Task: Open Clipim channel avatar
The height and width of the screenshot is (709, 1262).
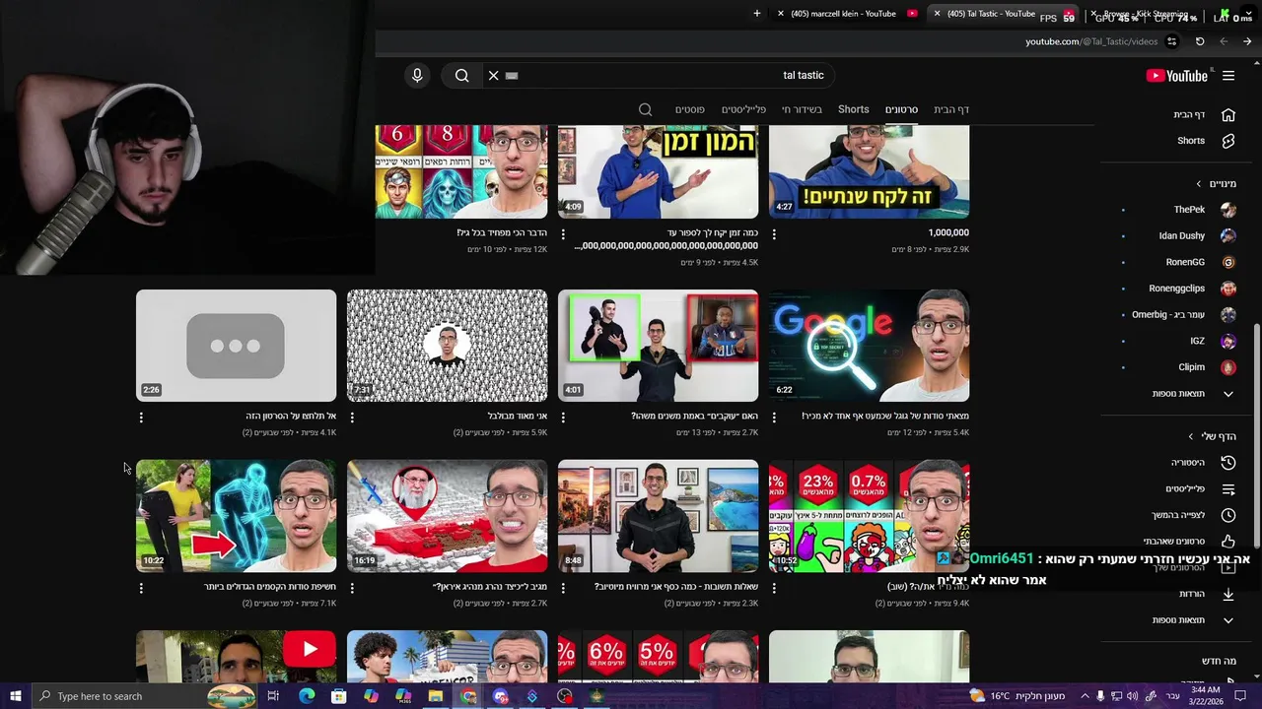Action: pyautogui.click(x=1228, y=367)
